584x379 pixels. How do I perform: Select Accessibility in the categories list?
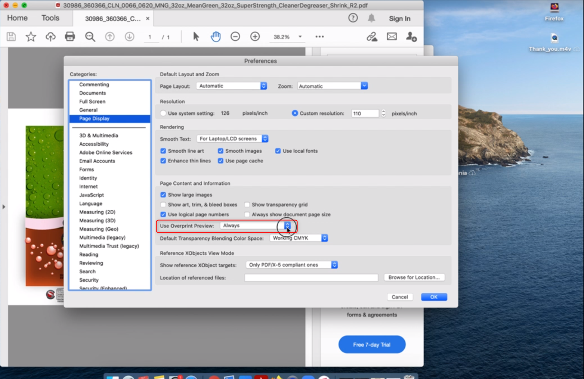[94, 144]
